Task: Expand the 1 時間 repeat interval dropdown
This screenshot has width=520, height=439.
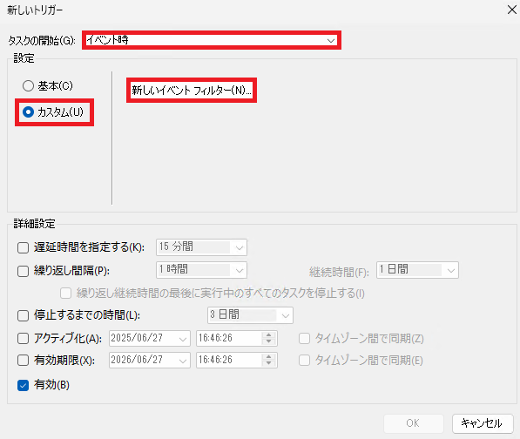Action: click(201, 270)
